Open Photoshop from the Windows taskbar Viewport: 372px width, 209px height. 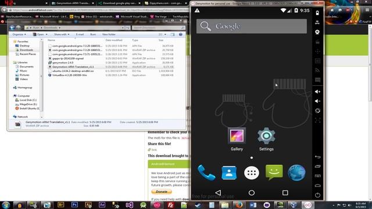point(74,205)
